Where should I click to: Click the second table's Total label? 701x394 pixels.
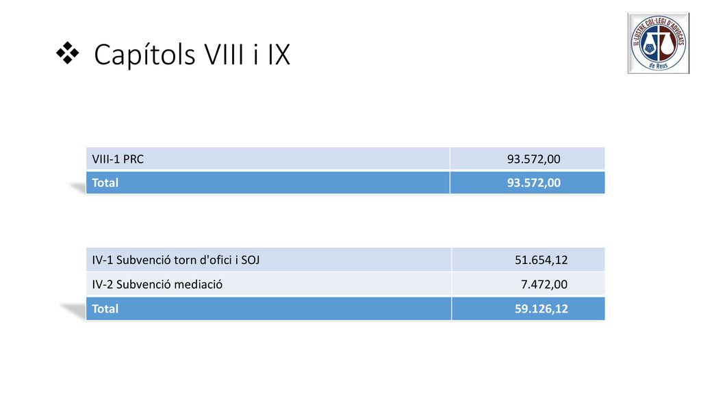pyautogui.click(x=105, y=308)
